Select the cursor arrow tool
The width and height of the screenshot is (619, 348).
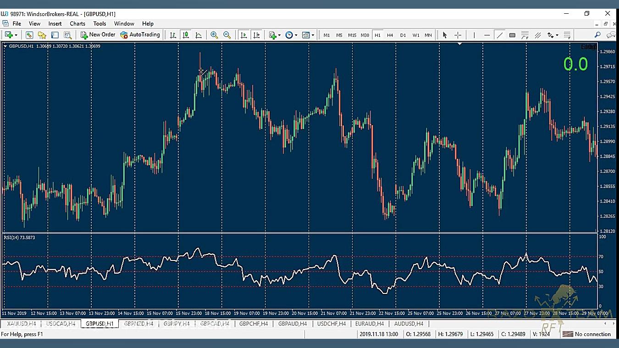click(444, 35)
